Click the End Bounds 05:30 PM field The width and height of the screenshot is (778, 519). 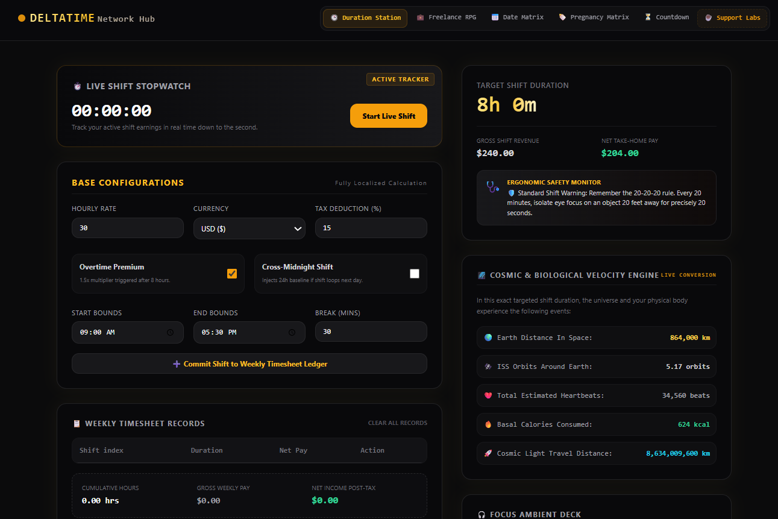249,332
